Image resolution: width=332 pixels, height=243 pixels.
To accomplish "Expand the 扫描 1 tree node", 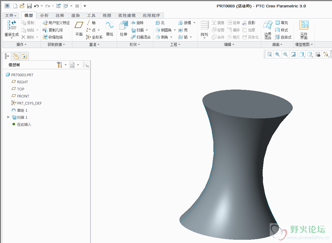I will pyautogui.click(x=8, y=117).
